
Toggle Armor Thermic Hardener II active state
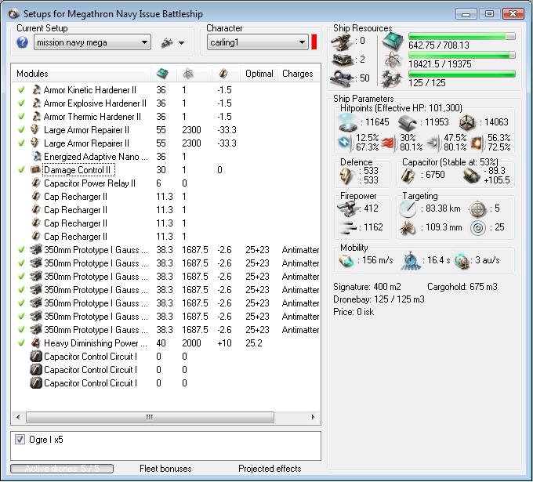tap(21, 117)
